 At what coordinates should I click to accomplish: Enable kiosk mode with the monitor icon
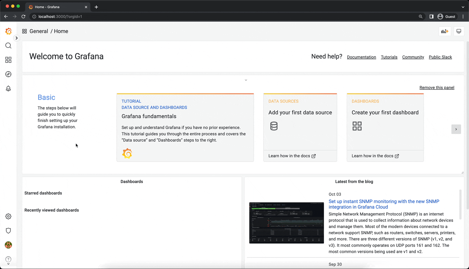pyautogui.click(x=459, y=31)
